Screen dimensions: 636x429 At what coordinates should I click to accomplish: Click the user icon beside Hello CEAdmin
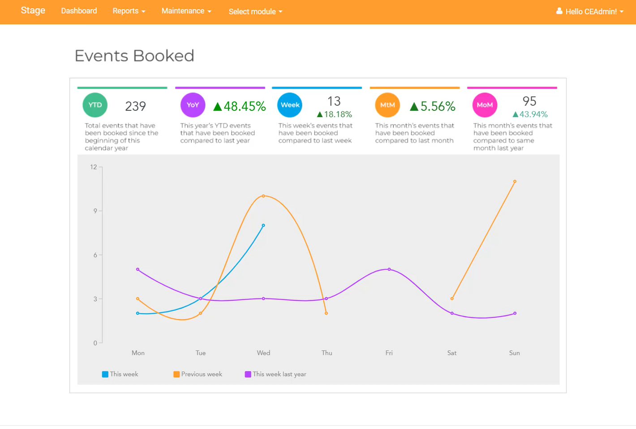point(559,11)
